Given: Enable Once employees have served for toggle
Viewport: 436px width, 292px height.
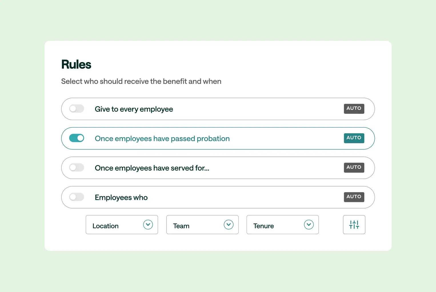Looking at the screenshot, I should click(x=76, y=168).
